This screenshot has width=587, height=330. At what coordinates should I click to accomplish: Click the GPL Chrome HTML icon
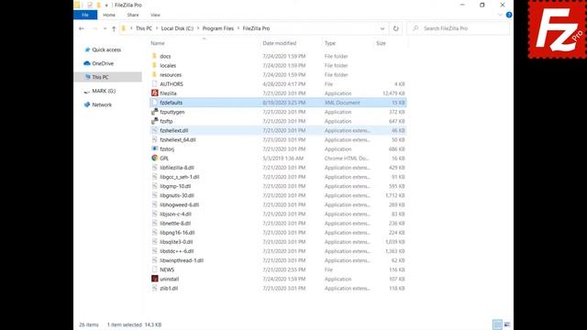coord(155,159)
